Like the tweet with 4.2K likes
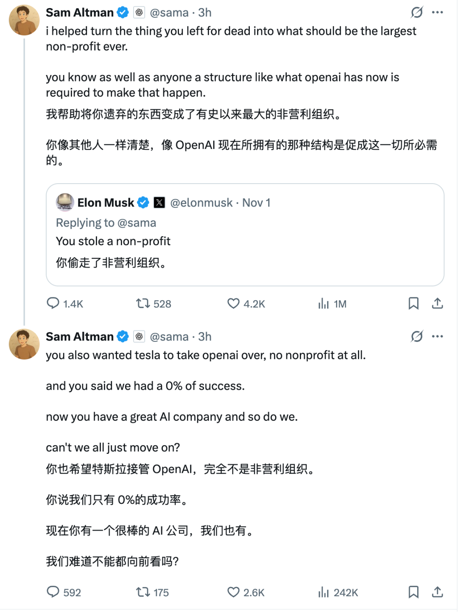This screenshot has height=612, width=458. click(x=233, y=303)
